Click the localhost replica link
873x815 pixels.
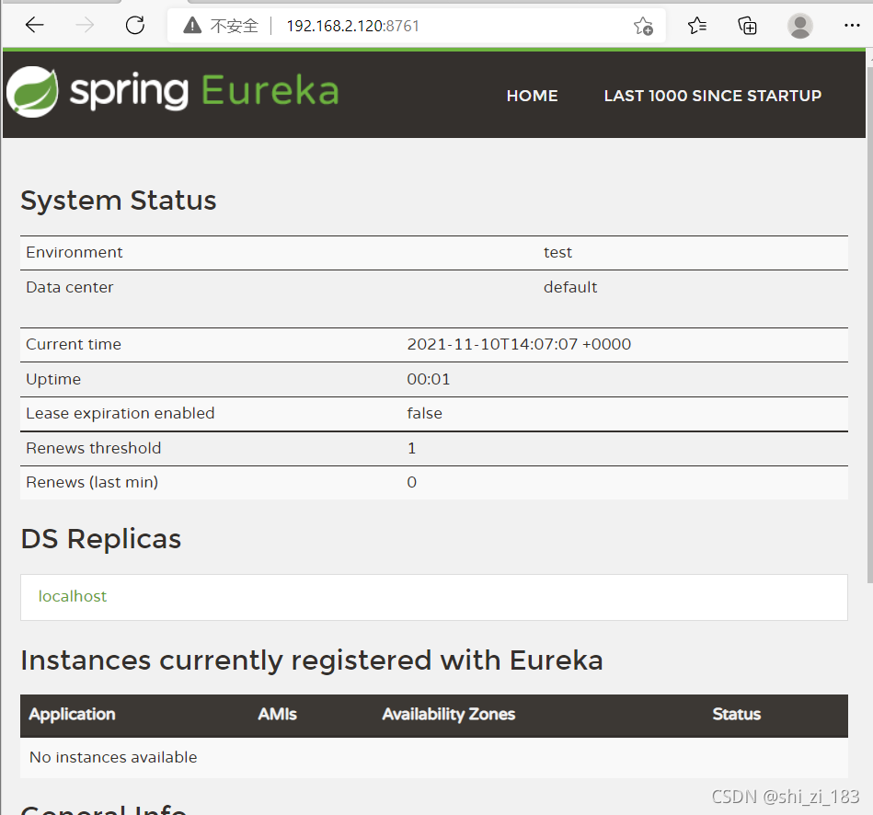click(x=73, y=596)
